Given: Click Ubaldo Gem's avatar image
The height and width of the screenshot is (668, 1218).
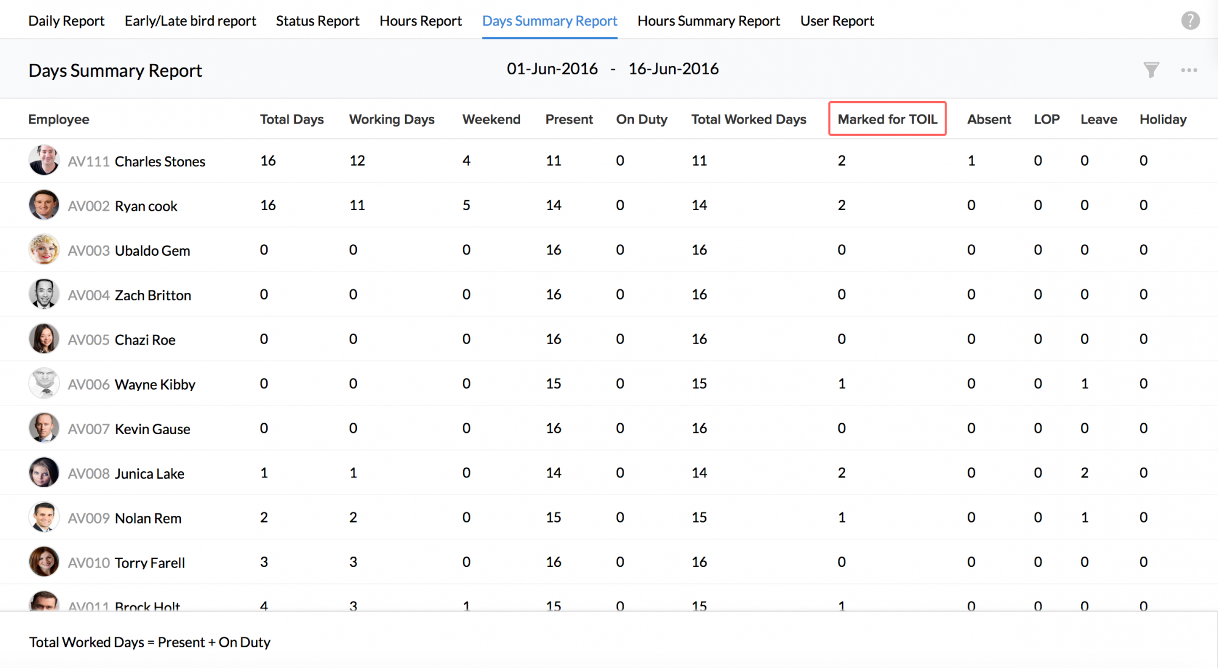Looking at the screenshot, I should tap(44, 250).
